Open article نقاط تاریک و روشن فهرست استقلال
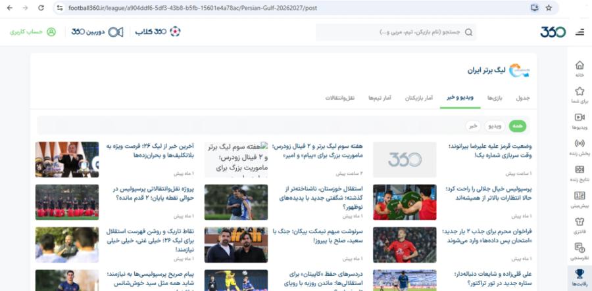592x291 pixels. tap(150, 240)
